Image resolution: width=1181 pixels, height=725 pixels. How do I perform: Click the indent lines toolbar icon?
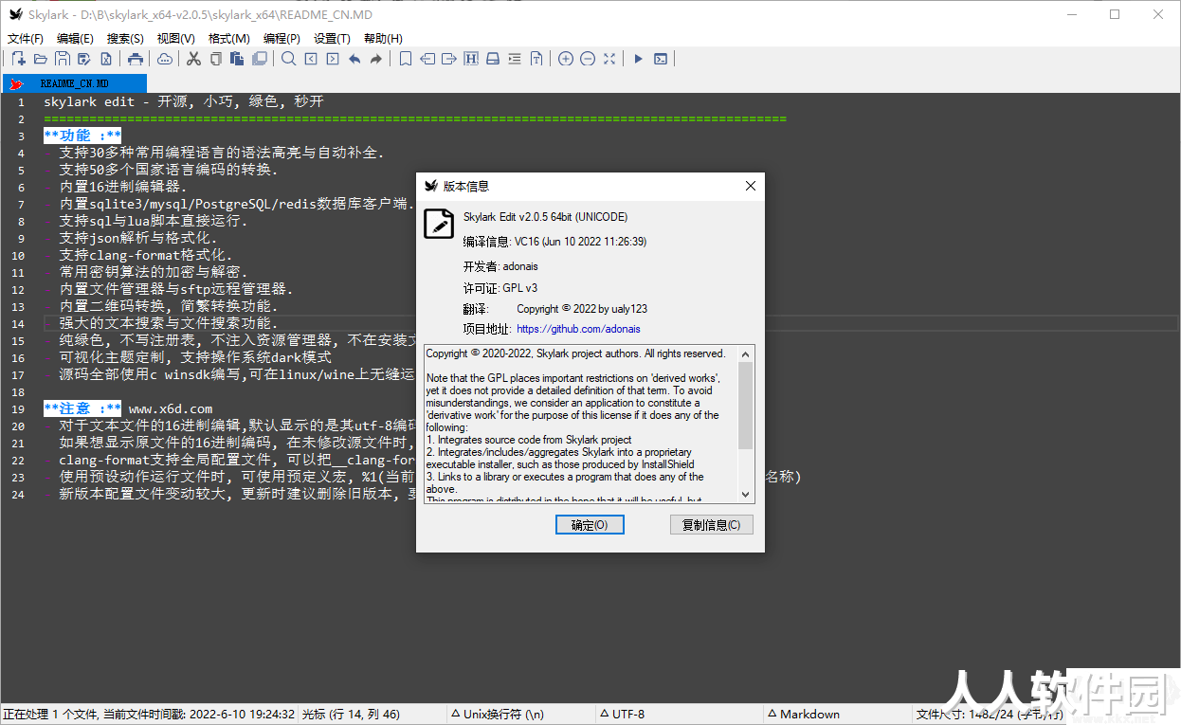(x=515, y=59)
